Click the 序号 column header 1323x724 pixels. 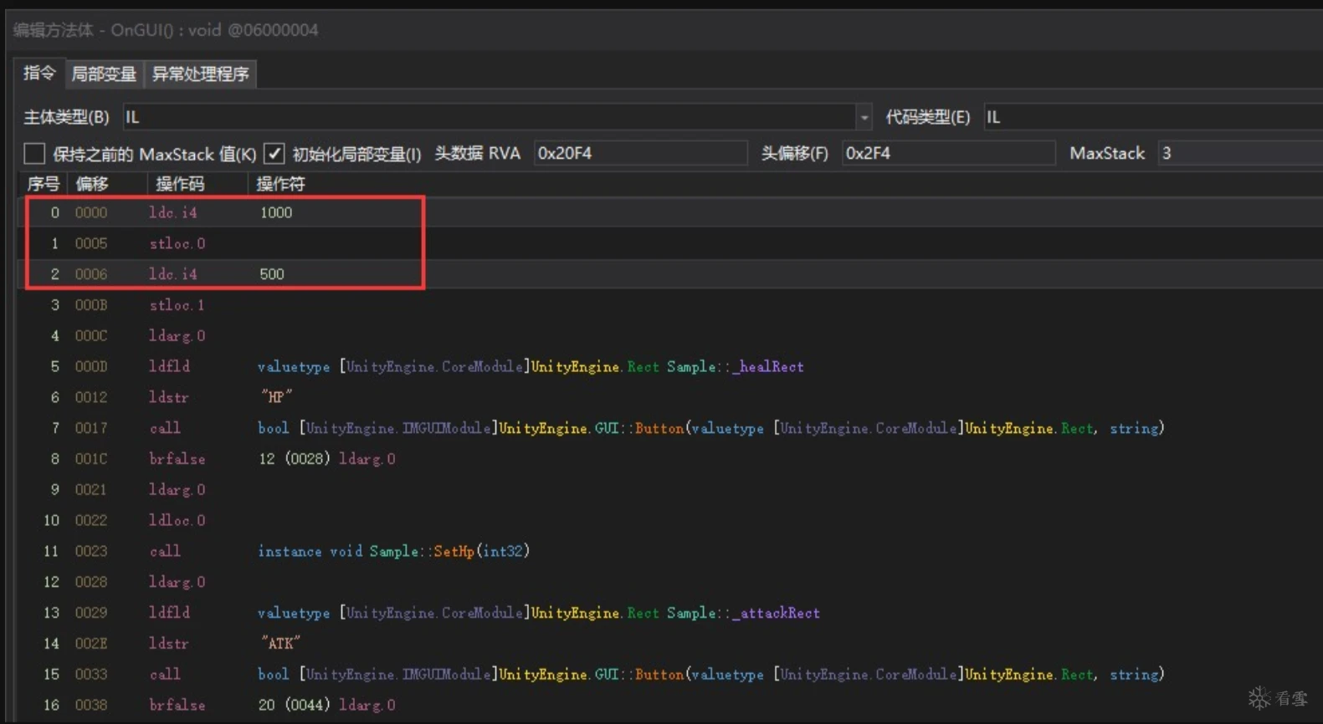tap(44, 184)
